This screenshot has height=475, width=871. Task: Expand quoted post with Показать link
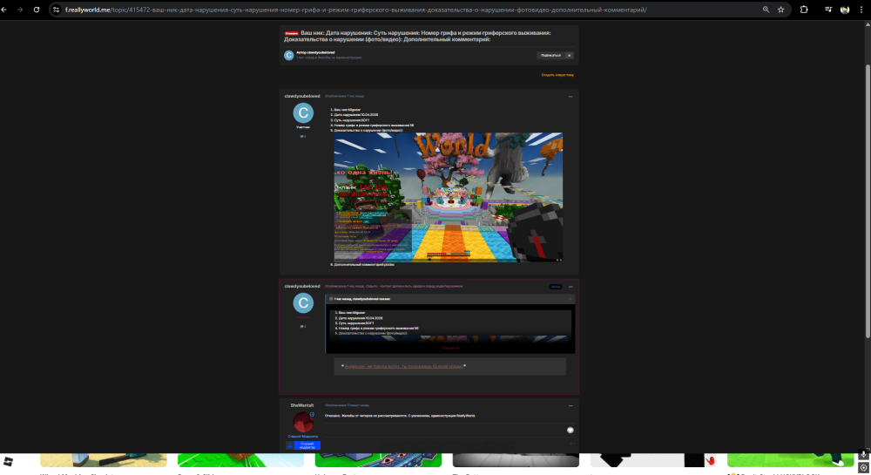450,349
